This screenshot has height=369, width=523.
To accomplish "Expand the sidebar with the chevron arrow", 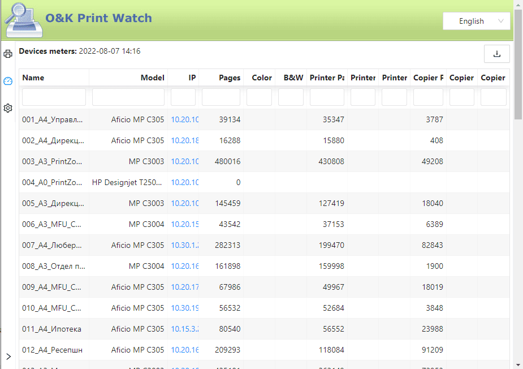I will (x=8, y=357).
